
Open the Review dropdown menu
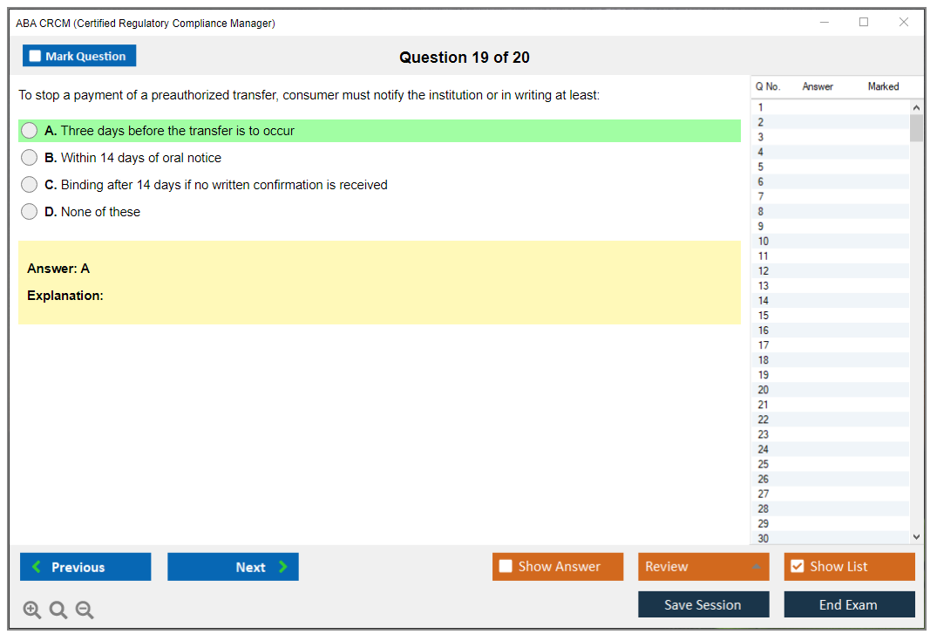(703, 567)
